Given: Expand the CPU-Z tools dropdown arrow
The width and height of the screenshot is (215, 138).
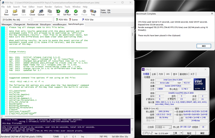Looking at the screenshot, I should coord(181,133).
